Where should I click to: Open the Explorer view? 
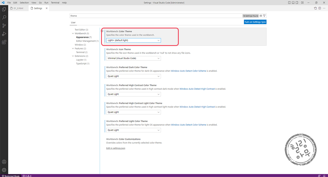point(4,9)
